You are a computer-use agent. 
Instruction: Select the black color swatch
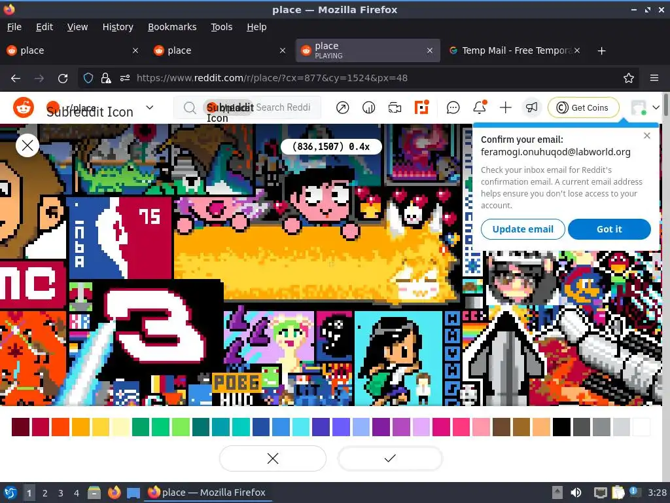(x=561, y=427)
